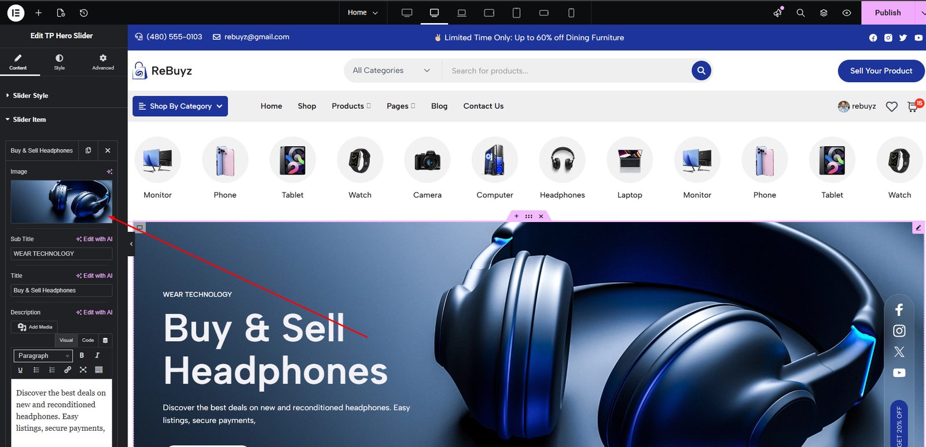Toggle underline formatting in description editor

tap(20, 370)
